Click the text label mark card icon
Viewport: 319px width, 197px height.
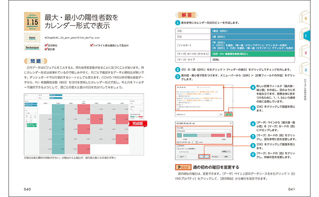pos(35,116)
